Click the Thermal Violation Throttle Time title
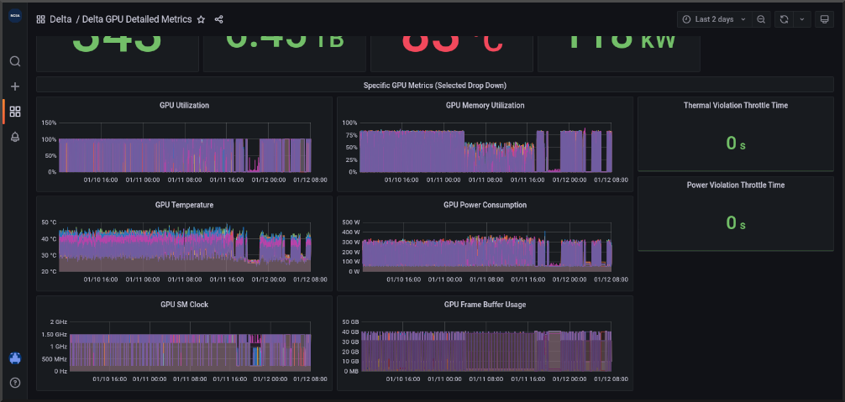The image size is (845, 402). coord(735,106)
